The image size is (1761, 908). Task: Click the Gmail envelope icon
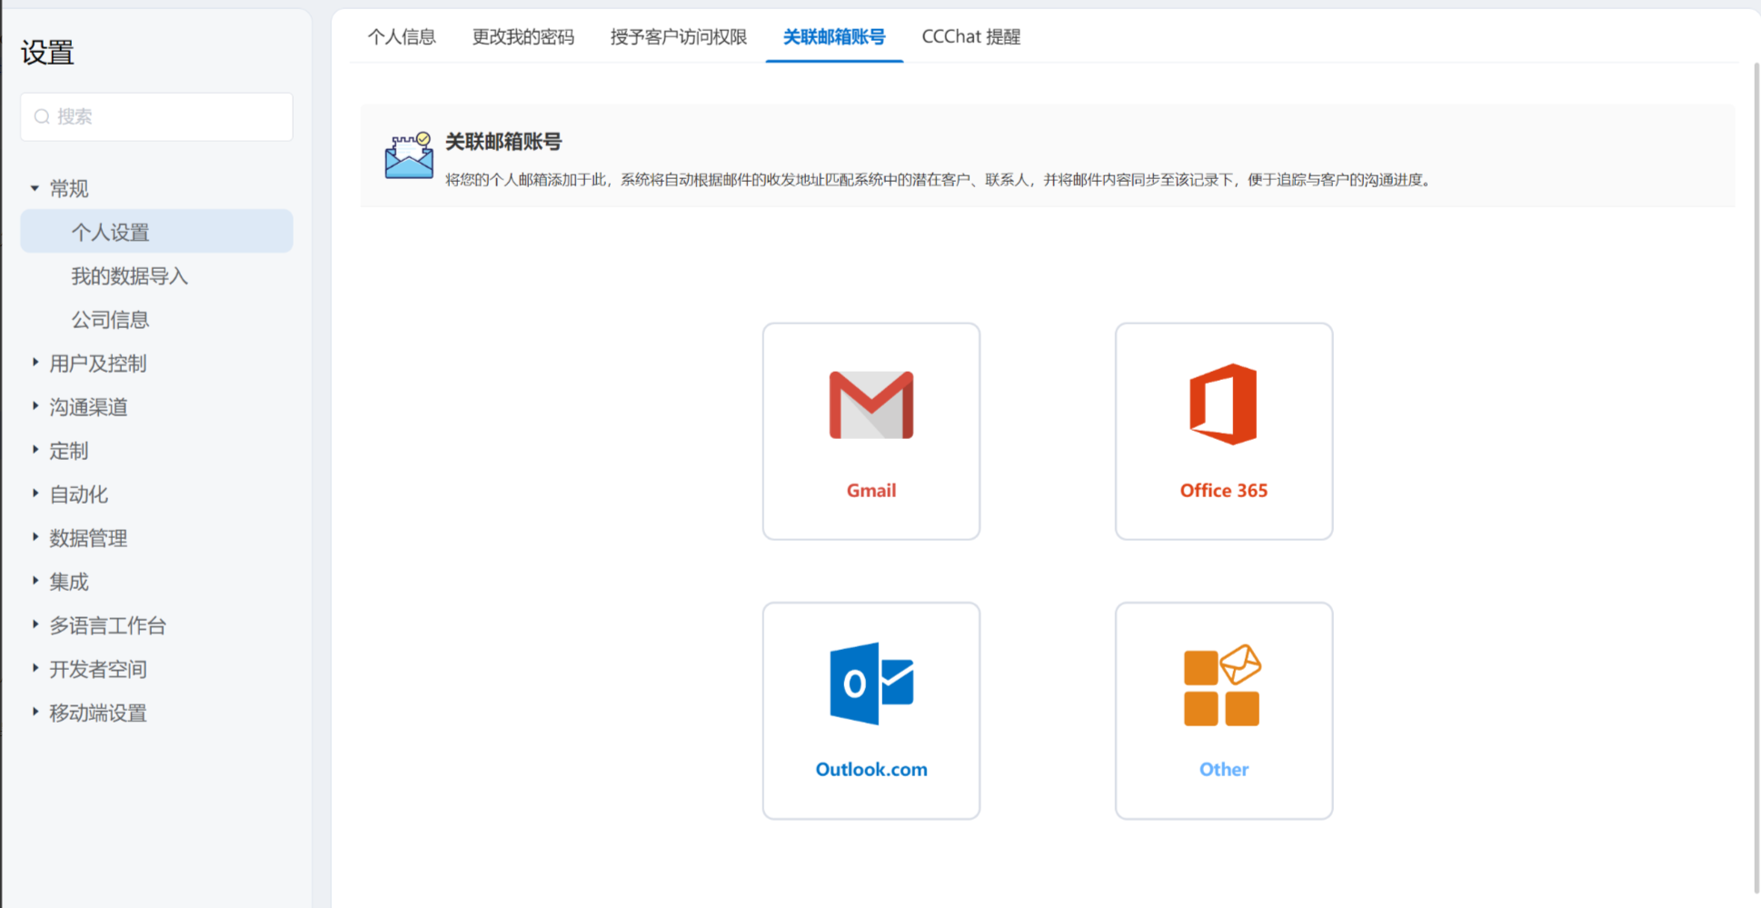click(x=871, y=405)
